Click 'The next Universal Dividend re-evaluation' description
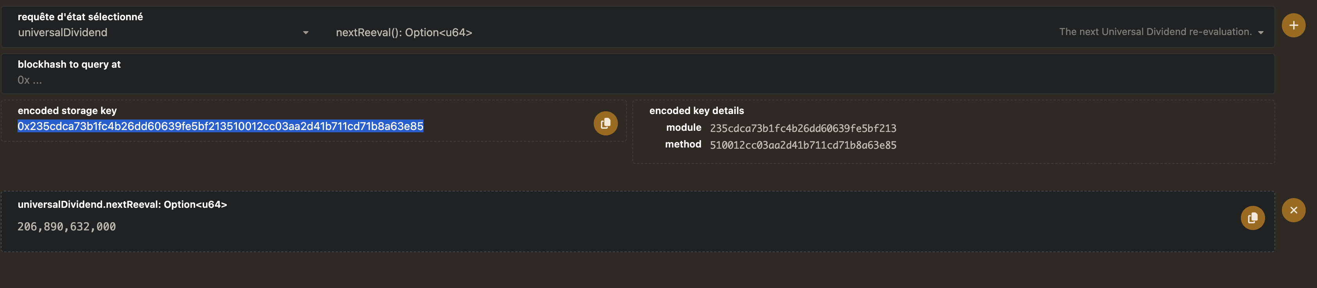The image size is (1317, 288). pyautogui.click(x=1155, y=32)
